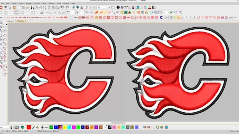Viewport: 239px width, 134px height.
Task: Pick magenta color swatch 6
Action: click(74, 127)
